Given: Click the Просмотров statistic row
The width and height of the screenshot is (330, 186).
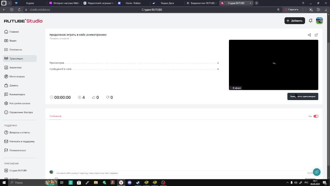Looking at the screenshot, I should click(134, 63).
